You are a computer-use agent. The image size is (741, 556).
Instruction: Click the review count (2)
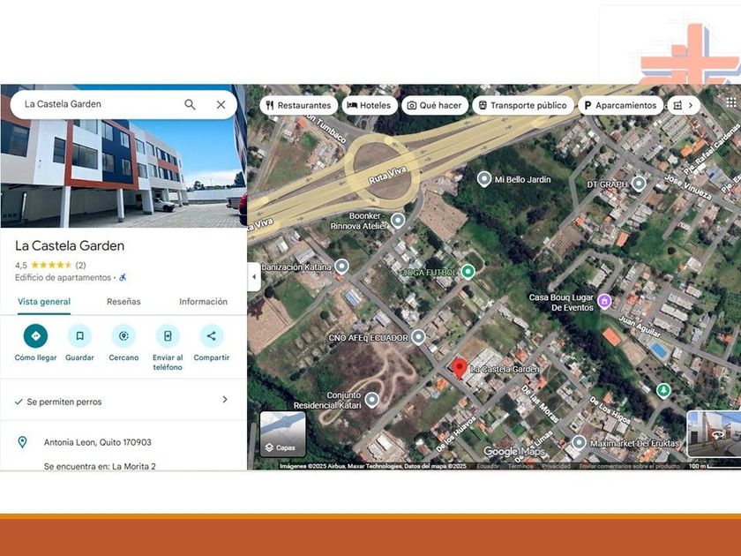[81, 265]
